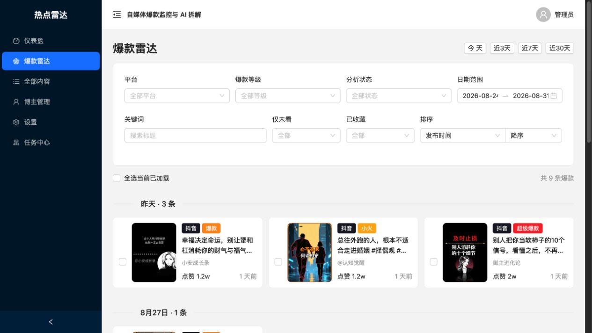Viewport: 592px width, 333px height.
Task: Click the 全部内容 list icon
Action: (x=16, y=81)
